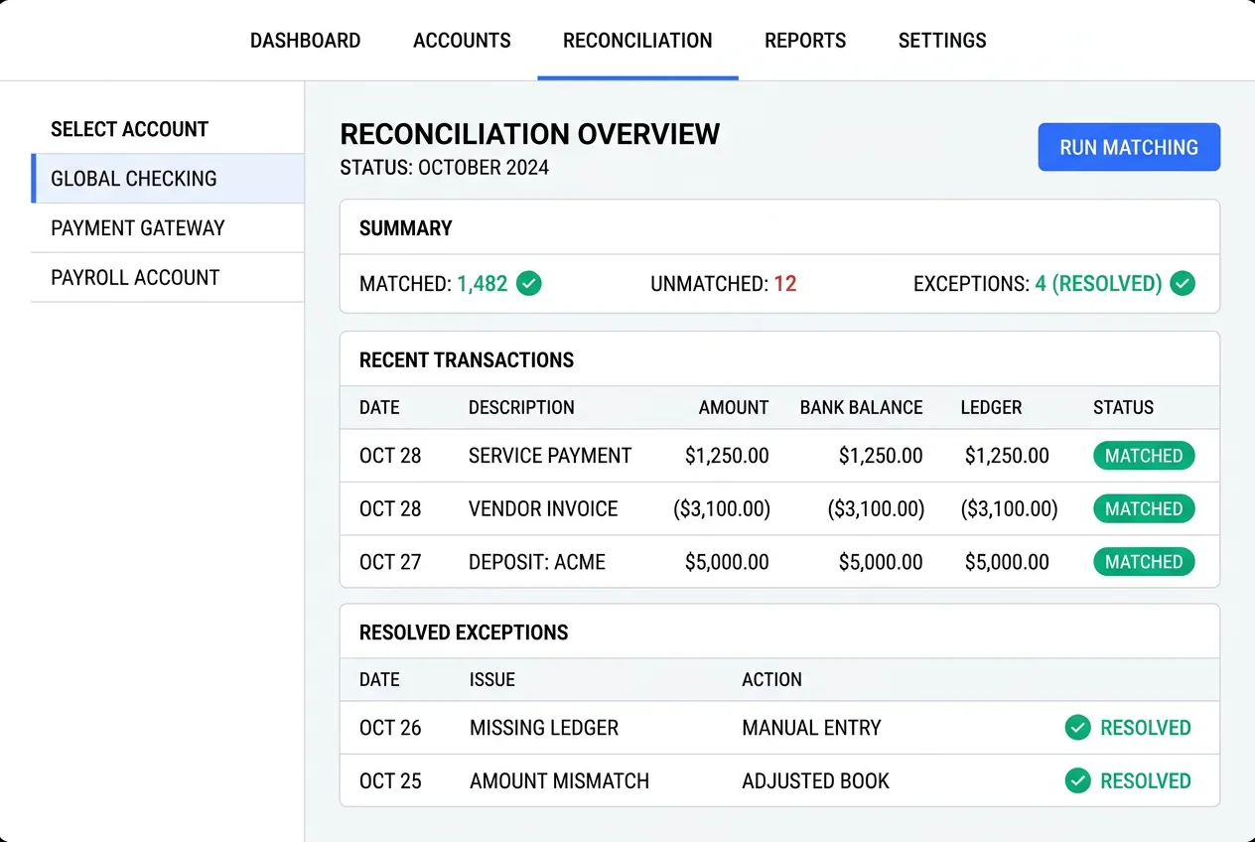Image resolution: width=1255 pixels, height=842 pixels.
Task: Click the resolved checkmark for Missing Ledger
Action: point(1077,728)
